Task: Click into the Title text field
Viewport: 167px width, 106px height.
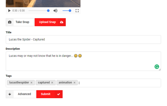Action: coord(83,39)
